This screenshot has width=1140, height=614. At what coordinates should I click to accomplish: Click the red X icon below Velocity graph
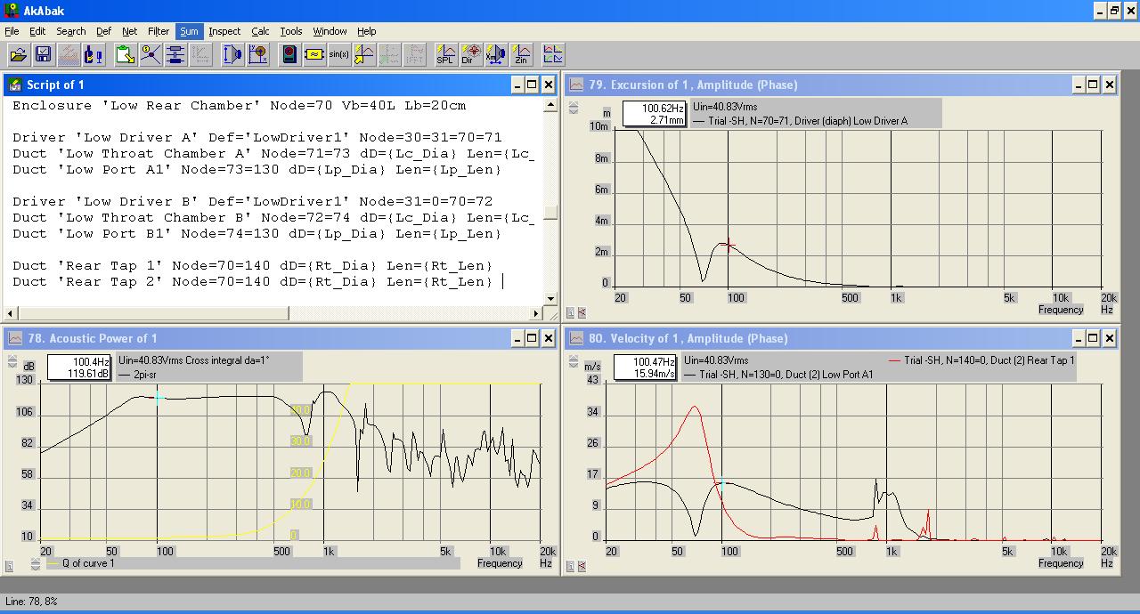(582, 566)
